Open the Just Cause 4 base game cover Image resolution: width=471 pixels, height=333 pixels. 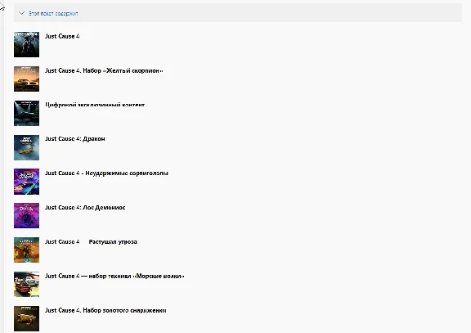[26, 44]
